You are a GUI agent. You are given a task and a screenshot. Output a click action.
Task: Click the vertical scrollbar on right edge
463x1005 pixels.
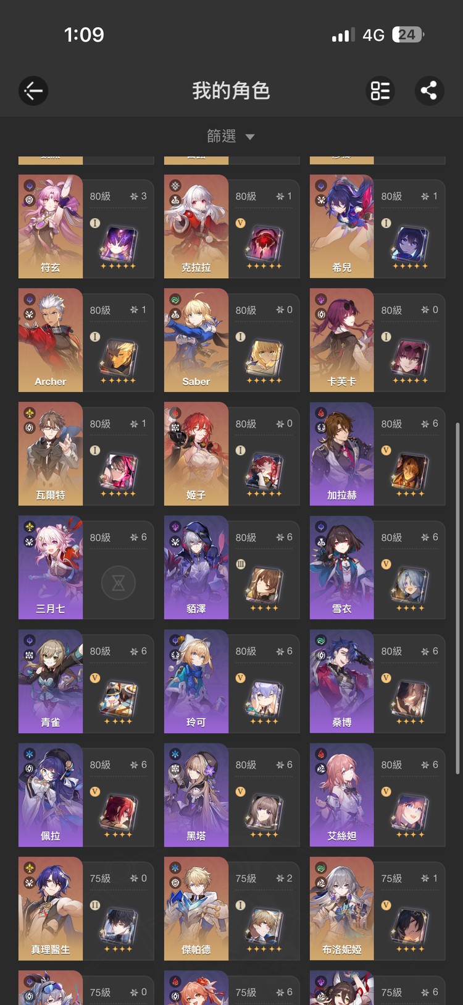(457, 598)
